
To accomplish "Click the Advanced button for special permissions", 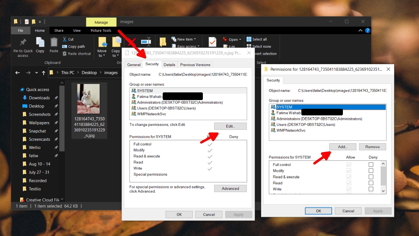I will coord(230,188).
